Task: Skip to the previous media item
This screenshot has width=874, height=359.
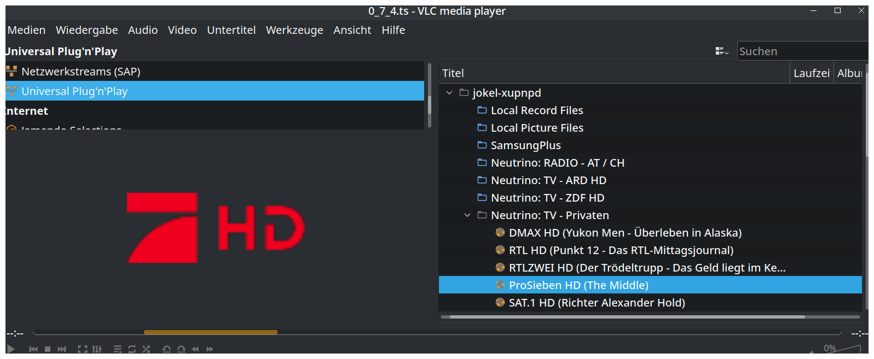Action: point(33,349)
